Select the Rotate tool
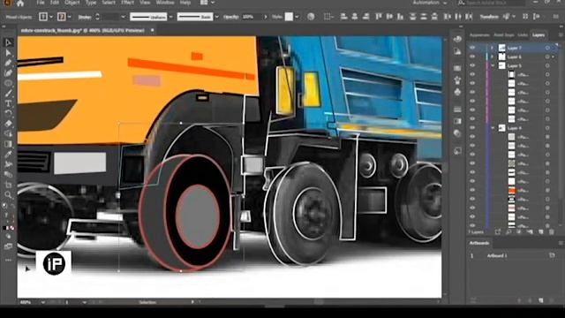The image size is (565, 318). pyautogui.click(x=8, y=113)
